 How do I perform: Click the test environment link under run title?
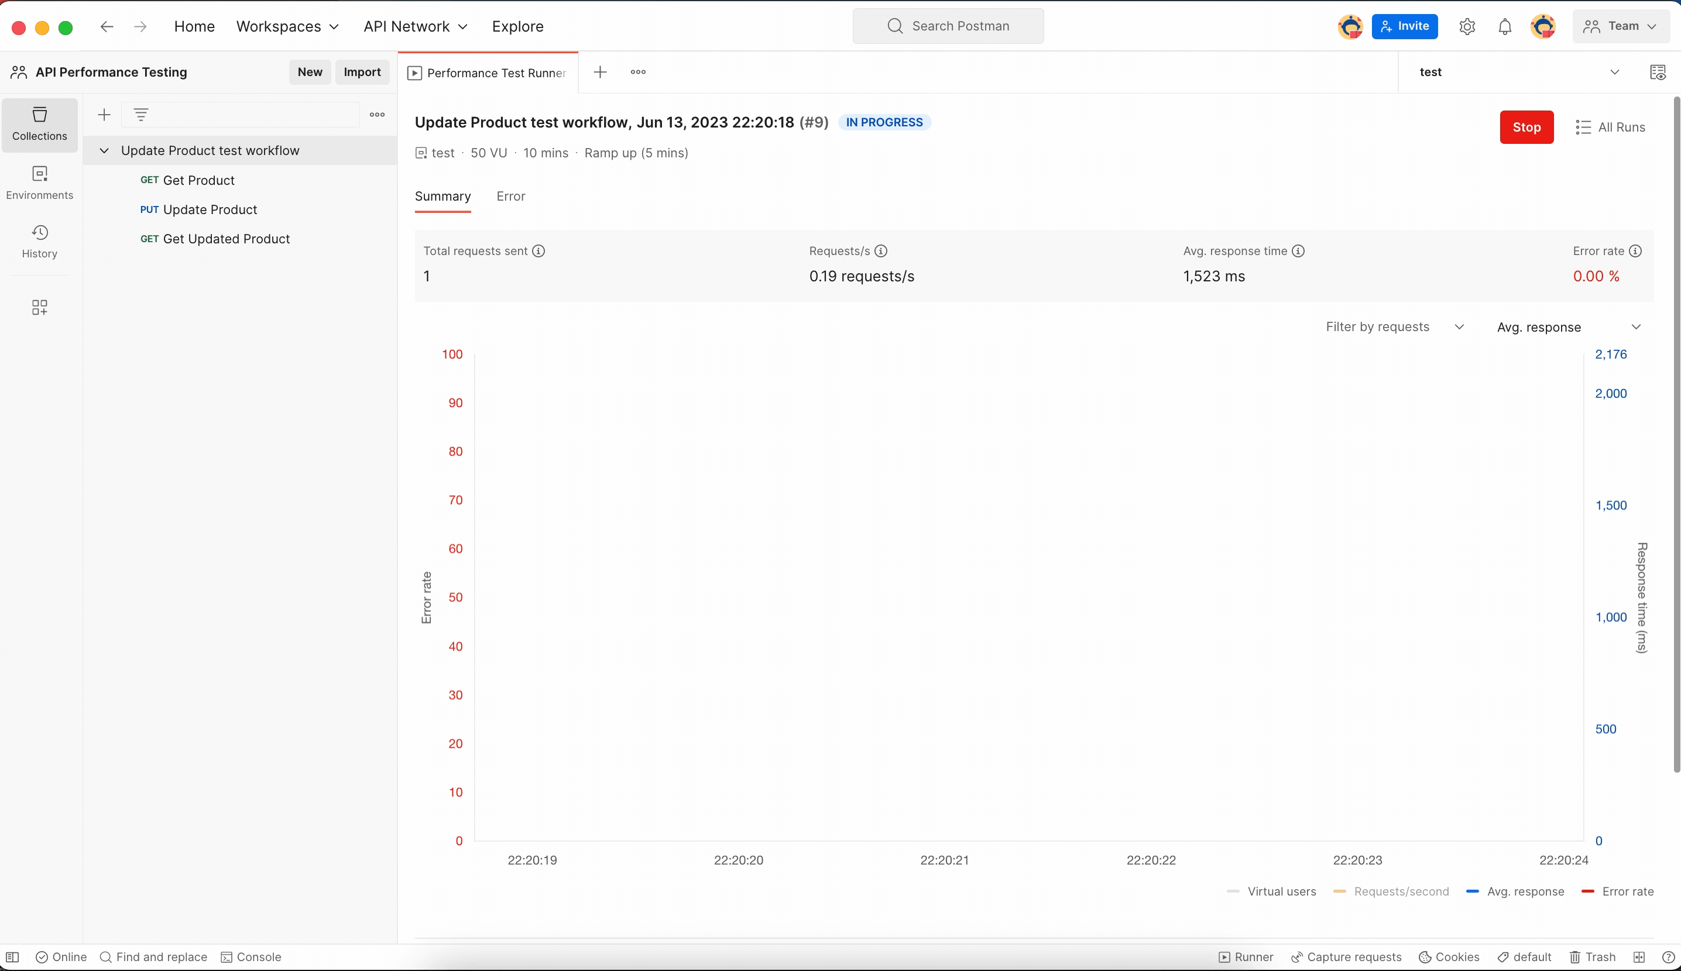(x=435, y=153)
